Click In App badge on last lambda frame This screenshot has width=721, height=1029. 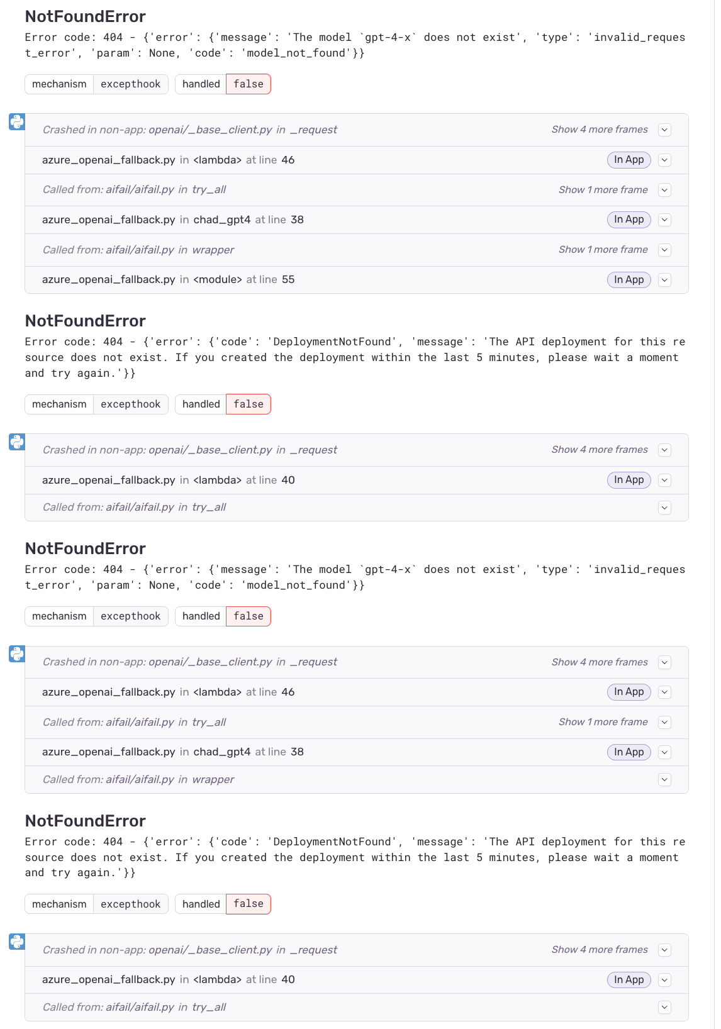pyautogui.click(x=629, y=980)
